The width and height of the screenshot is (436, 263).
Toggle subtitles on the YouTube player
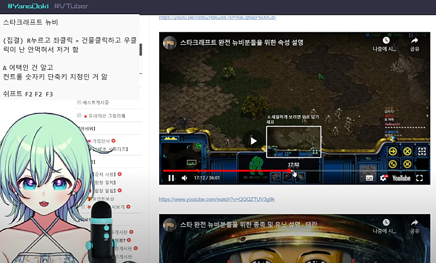370,178
